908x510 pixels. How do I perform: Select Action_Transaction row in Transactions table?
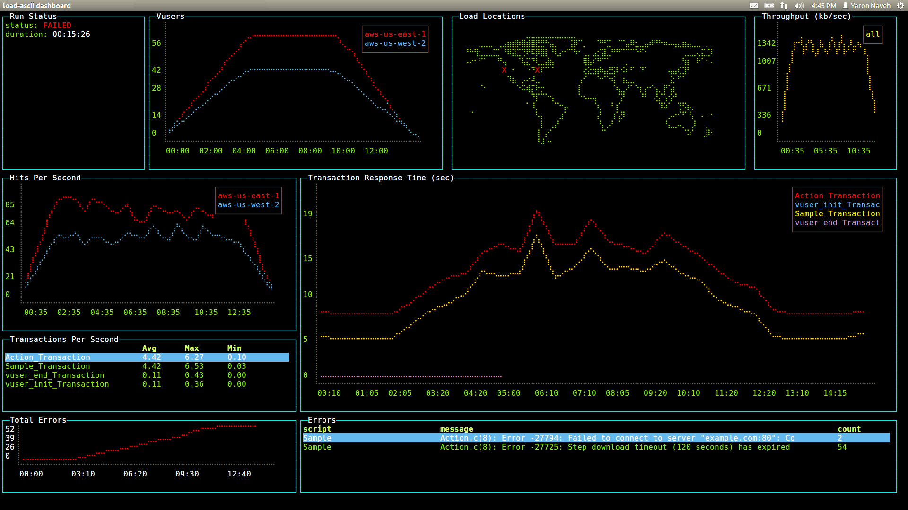tap(147, 357)
